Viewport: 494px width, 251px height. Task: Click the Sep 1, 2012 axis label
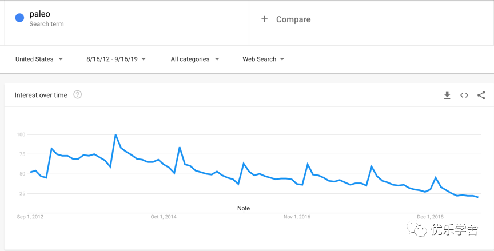(30, 217)
